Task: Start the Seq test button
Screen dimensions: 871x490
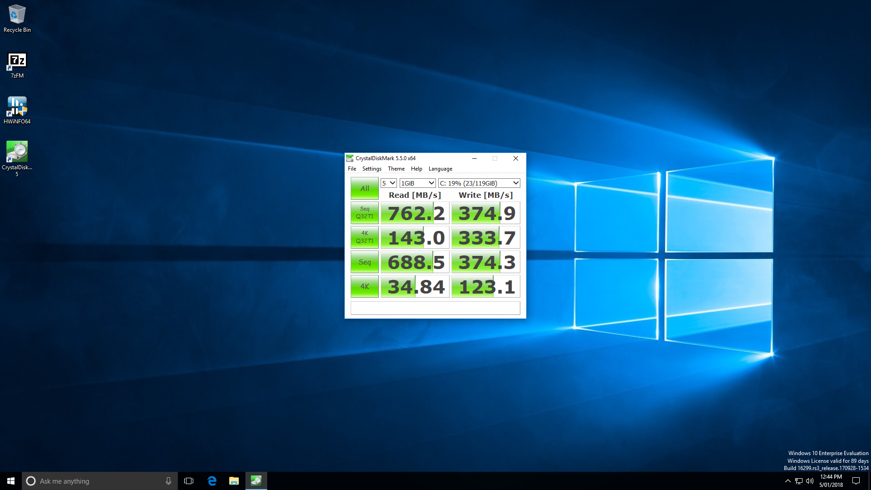Action: pos(365,262)
